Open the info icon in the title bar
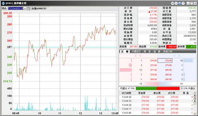 coord(176,3)
